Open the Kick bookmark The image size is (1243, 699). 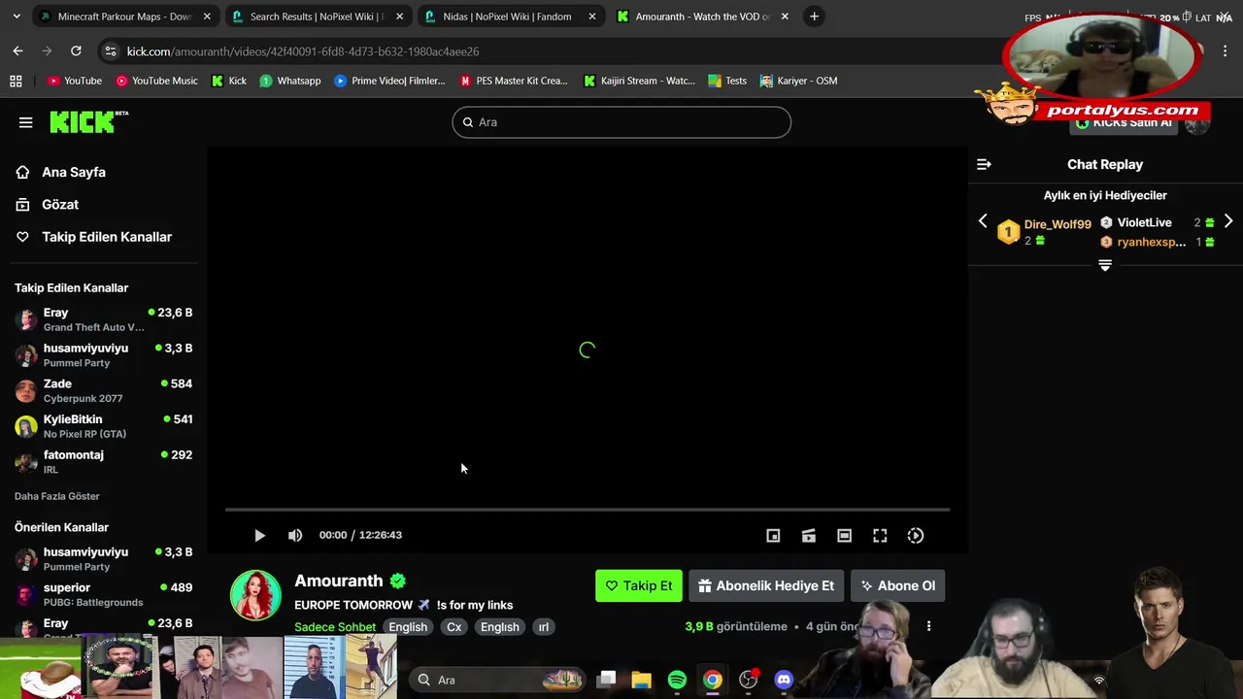(x=228, y=81)
